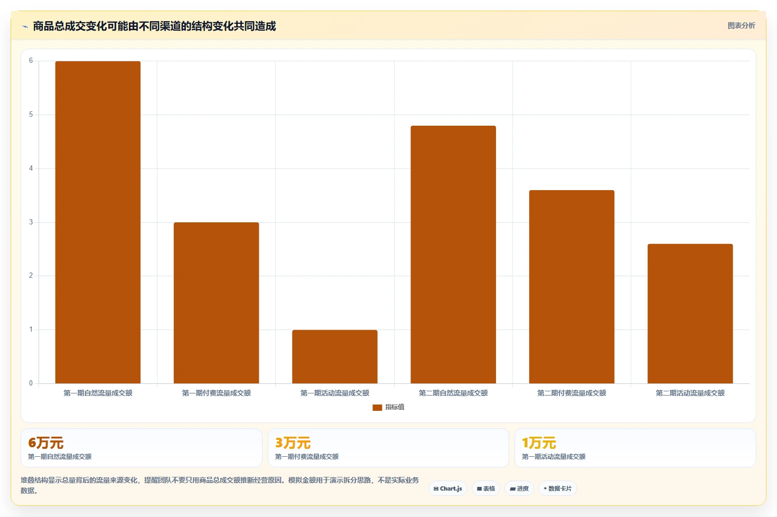This screenshot has width=777, height=517.
Task: Click y-axis tick value 3
Action: pos(31,222)
